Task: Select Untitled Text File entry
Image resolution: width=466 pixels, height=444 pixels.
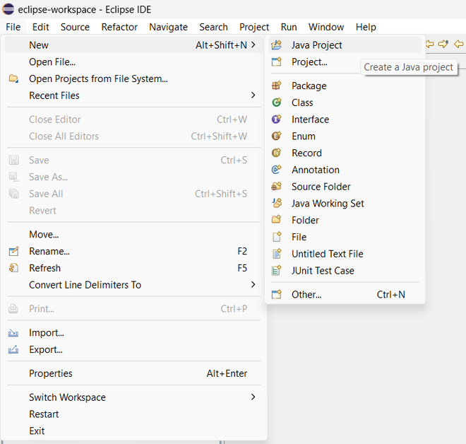Action: (328, 254)
